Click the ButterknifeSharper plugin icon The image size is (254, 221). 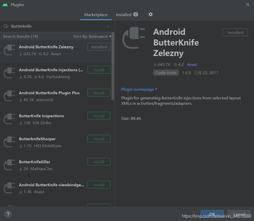click(x=9, y=142)
